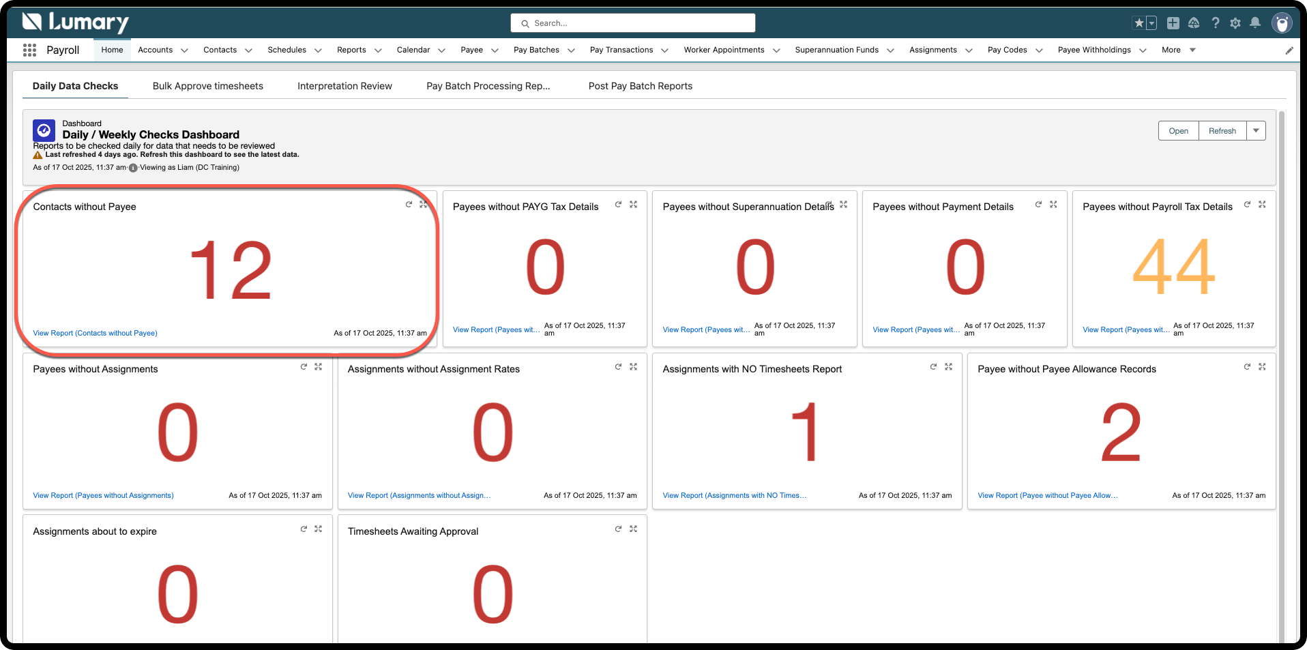This screenshot has height=650, width=1307.
Task: Click the notifications bell icon
Action: coord(1255,23)
